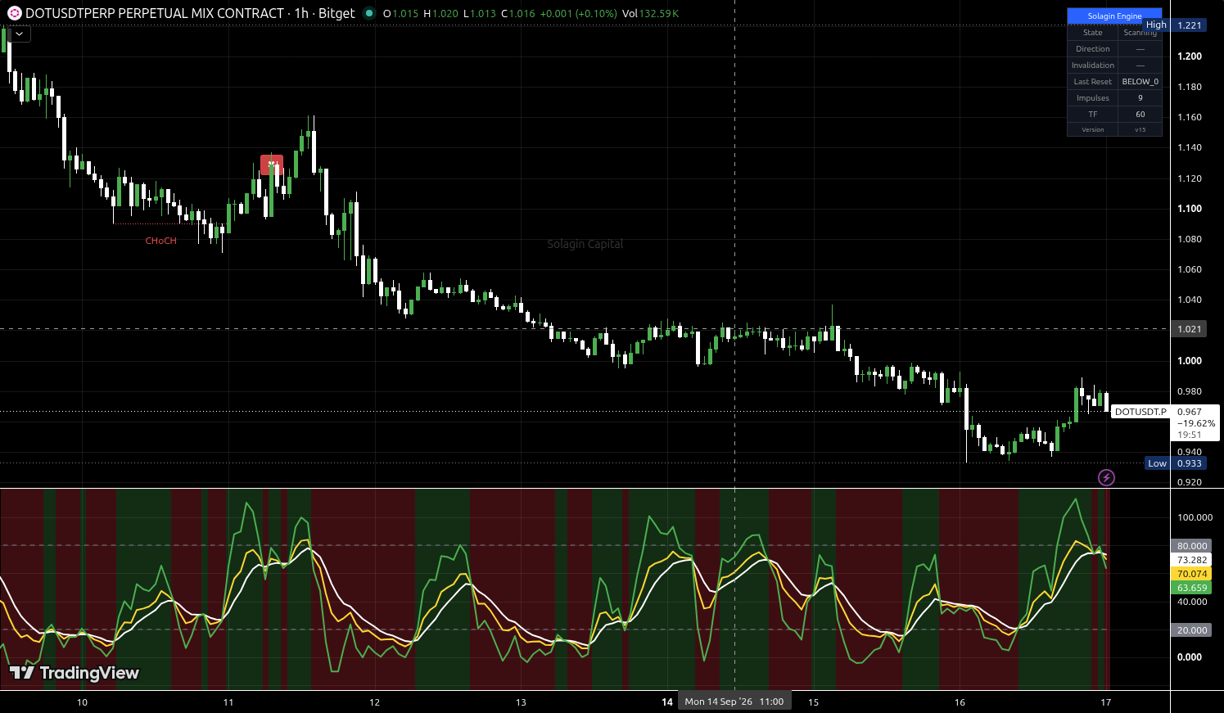1224x713 pixels.
Task: Click the Scanning state value cell
Action: click(1140, 33)
